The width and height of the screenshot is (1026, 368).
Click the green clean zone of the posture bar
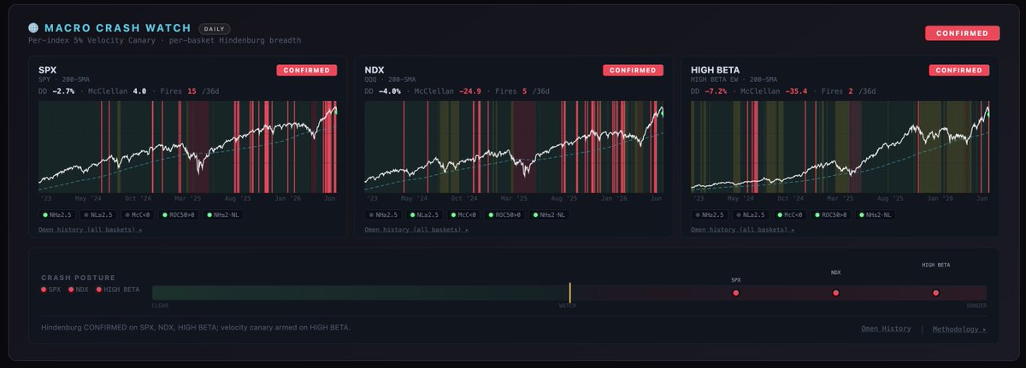point(359,293)
